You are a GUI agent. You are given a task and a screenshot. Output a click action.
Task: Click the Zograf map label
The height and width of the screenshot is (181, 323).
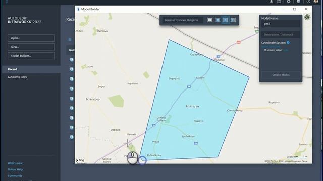[x=102, y=87]
